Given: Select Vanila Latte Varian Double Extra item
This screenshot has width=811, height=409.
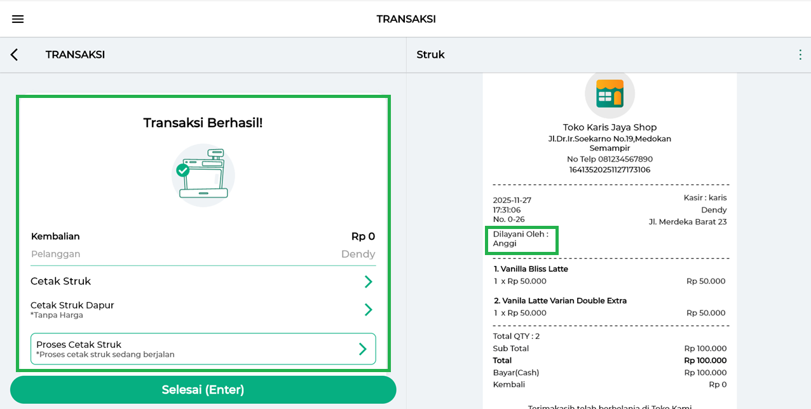Looking at the screenshot, I should tap(560, 300).
